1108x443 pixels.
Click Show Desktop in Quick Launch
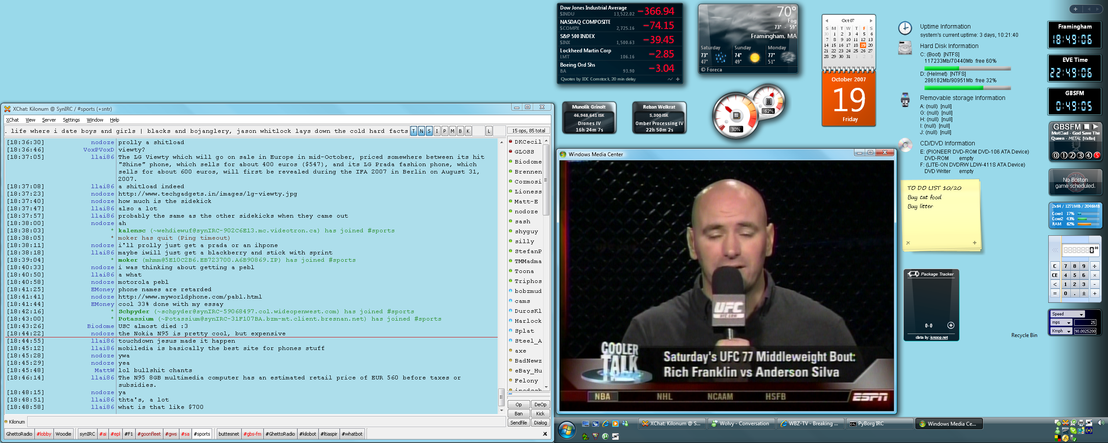pyautogui.click(x=585, y=424)
